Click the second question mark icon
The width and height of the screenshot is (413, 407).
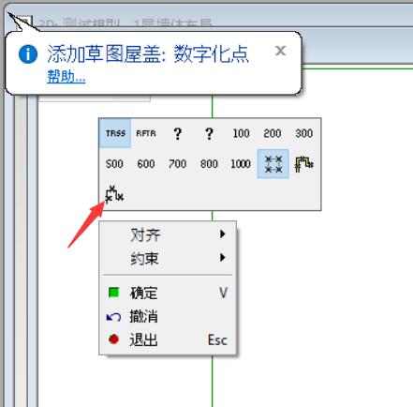tap(209, 133)
